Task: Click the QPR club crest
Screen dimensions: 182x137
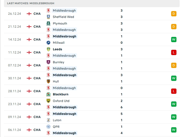Action: [x=48, y=127]
